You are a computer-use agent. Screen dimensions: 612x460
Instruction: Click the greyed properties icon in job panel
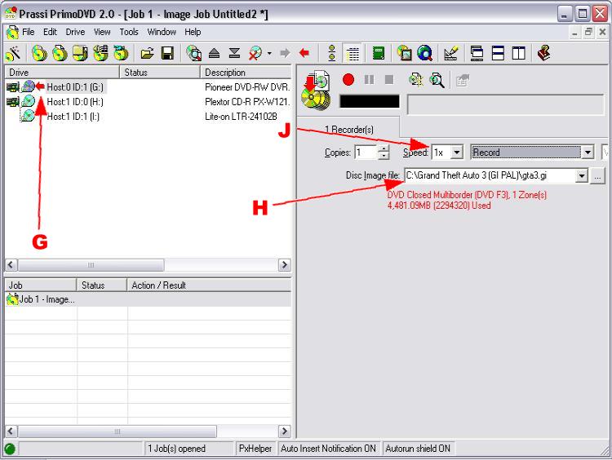[x=463, y=81]
